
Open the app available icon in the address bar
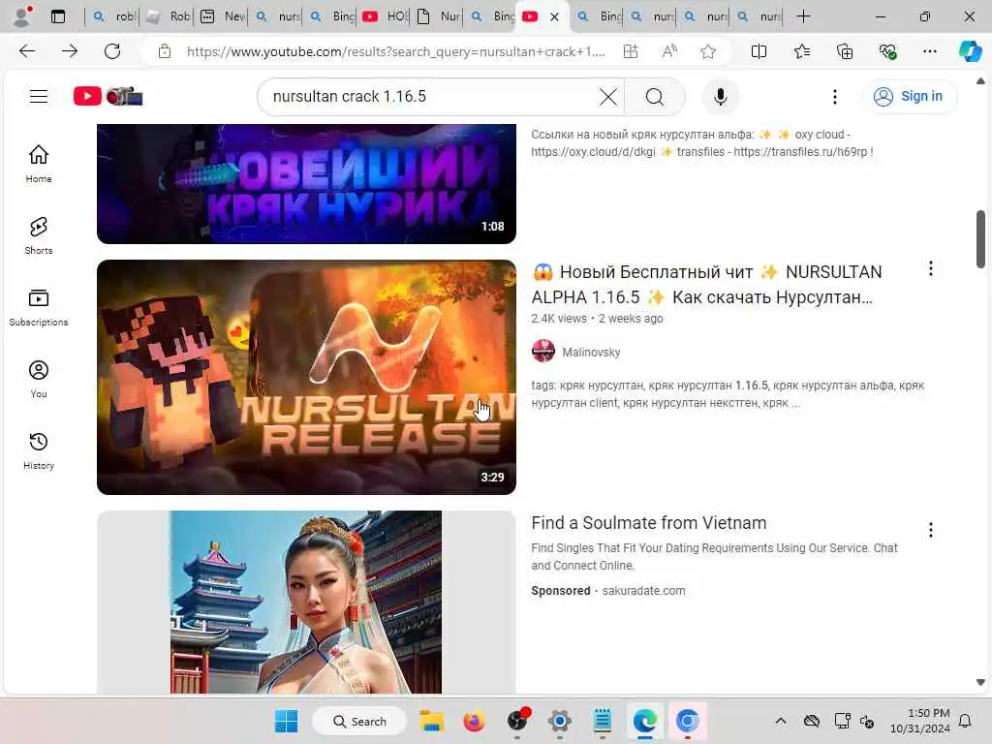point(630,51)
